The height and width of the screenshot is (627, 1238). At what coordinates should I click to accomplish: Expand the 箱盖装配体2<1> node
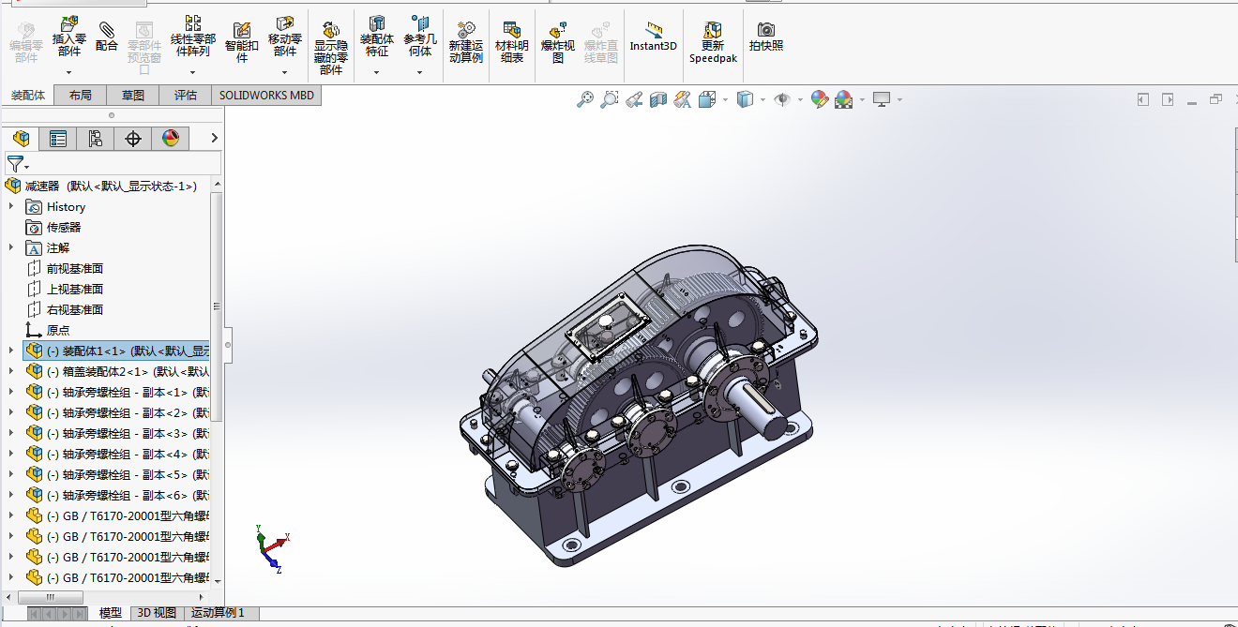(11, 371)
